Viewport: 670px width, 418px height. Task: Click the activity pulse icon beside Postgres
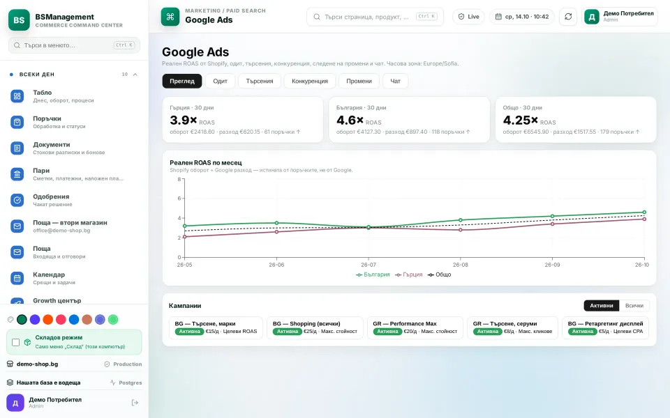(x=113, y=382)
